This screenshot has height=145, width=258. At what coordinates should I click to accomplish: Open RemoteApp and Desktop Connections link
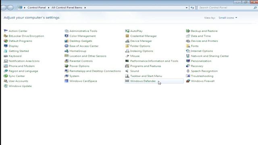pos(95,71)
